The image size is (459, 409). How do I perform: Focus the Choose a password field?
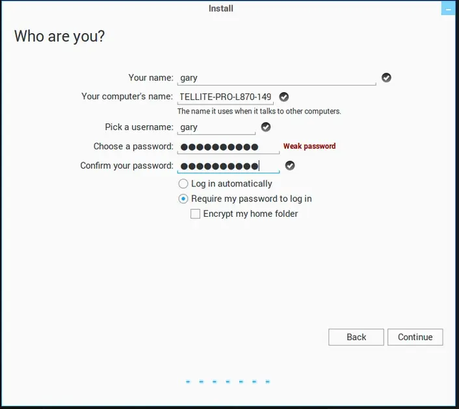tap(228, 147)
